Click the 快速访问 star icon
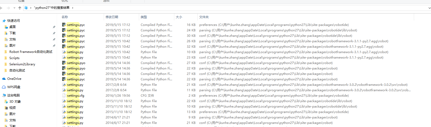Screen dimensions: 431x127 [x=4, y=21]
